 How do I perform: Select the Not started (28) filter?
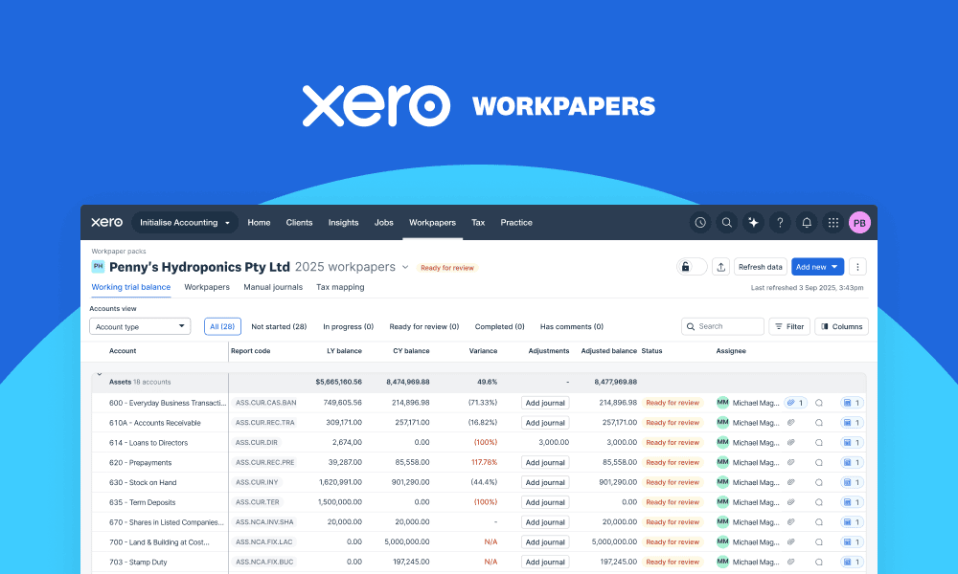pyautogui.click(x=279, y=326)
